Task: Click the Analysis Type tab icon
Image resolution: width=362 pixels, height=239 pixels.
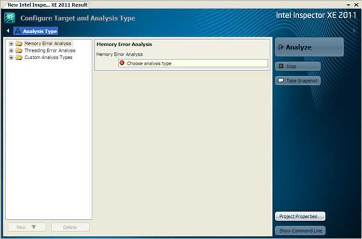Action: coord(18,31)
